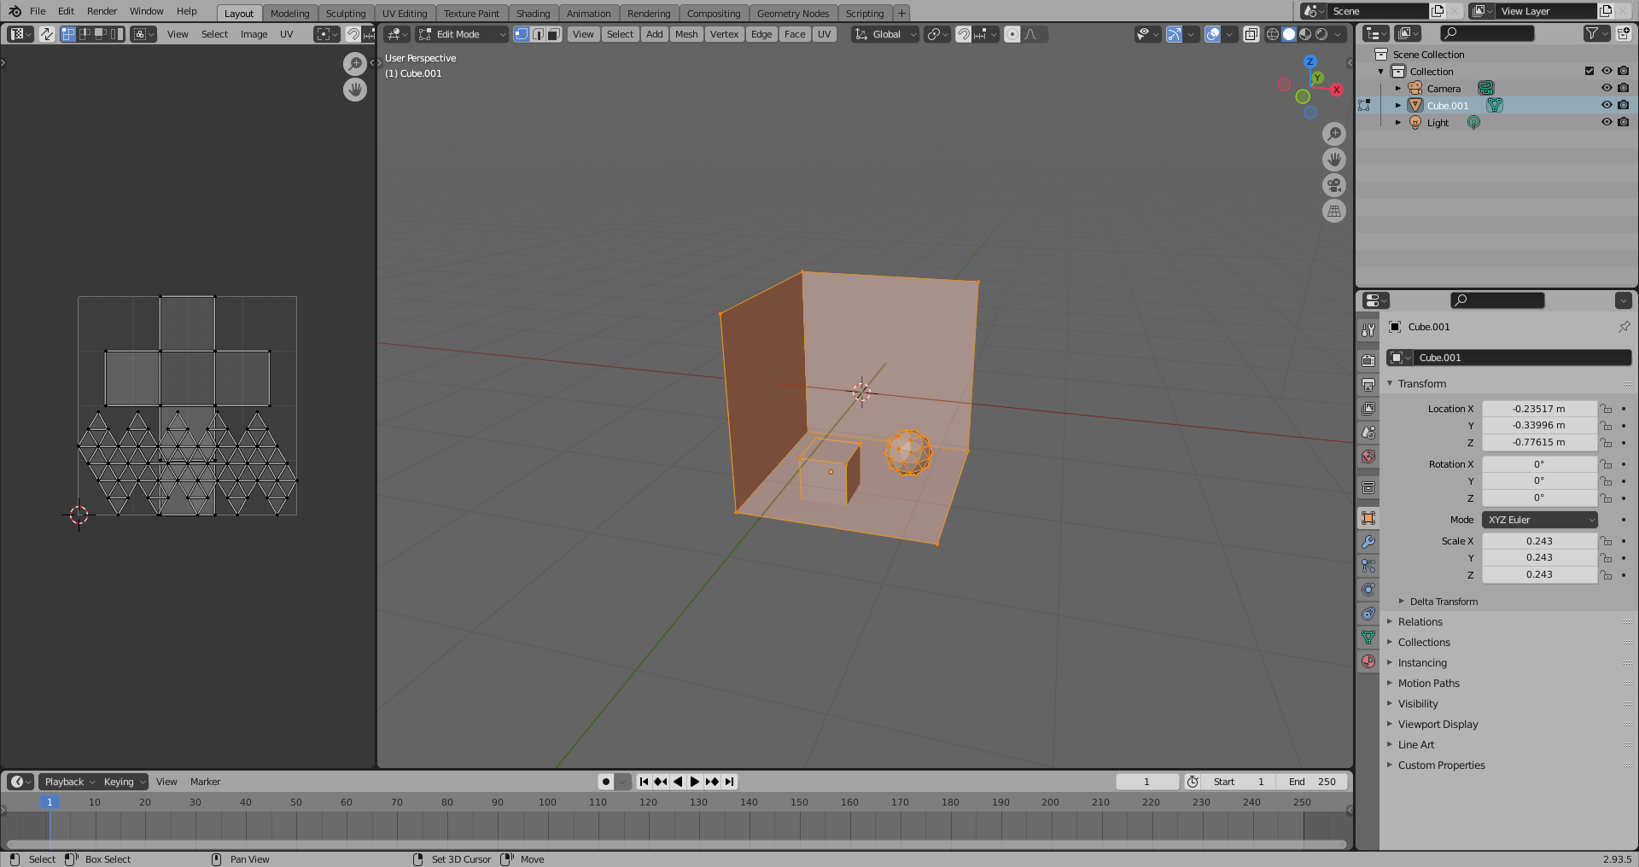
Task: Toggle auto keying record button
Action: [x=606, y=782]
